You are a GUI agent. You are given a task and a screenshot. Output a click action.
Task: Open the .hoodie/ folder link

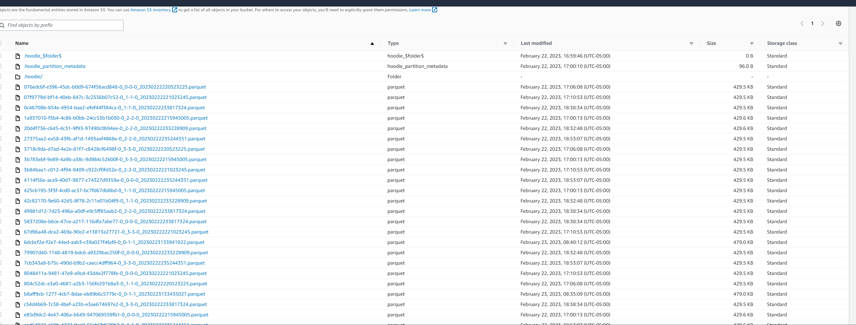(x=33, y=77)
